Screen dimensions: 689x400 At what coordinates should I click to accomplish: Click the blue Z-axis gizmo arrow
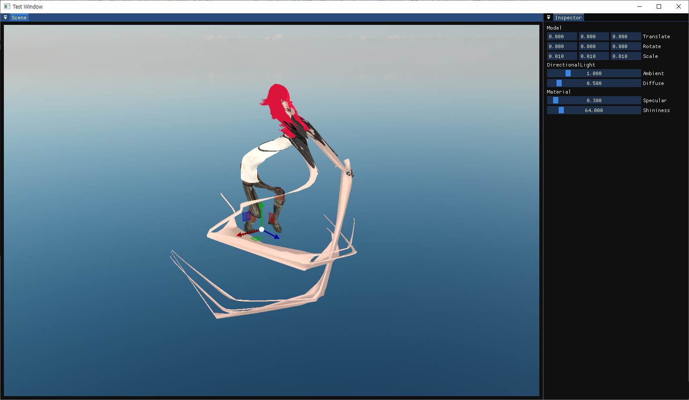coord(272,234)
